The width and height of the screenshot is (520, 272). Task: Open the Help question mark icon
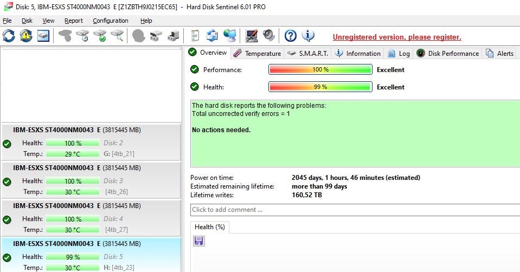point(291,35)
